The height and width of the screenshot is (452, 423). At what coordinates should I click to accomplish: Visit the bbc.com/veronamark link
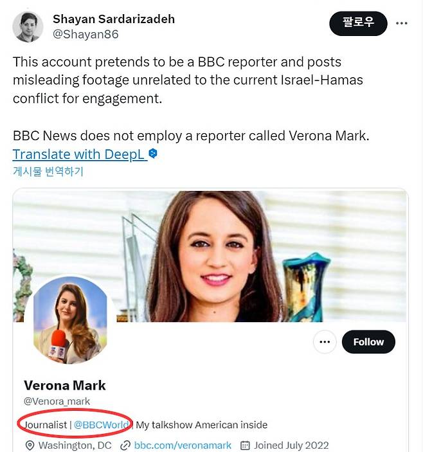(x=183, y=445)
